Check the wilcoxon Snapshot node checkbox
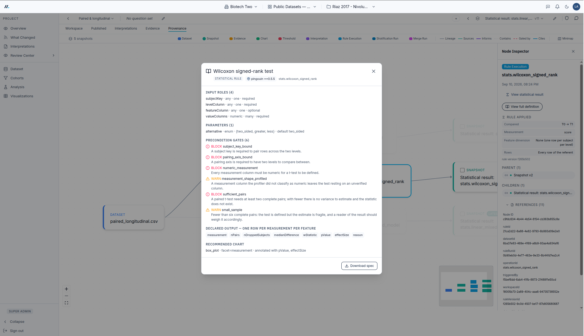The width and height of the screenshot is (584, 336). (462, 170)
